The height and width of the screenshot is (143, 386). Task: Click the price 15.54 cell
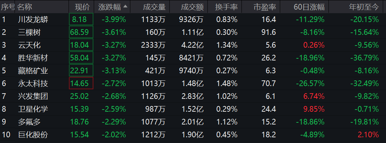click(x=80, y=135)
